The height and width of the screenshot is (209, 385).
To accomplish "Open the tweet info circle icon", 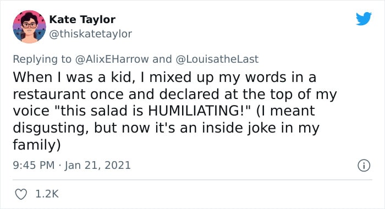I will pos(364,166).
